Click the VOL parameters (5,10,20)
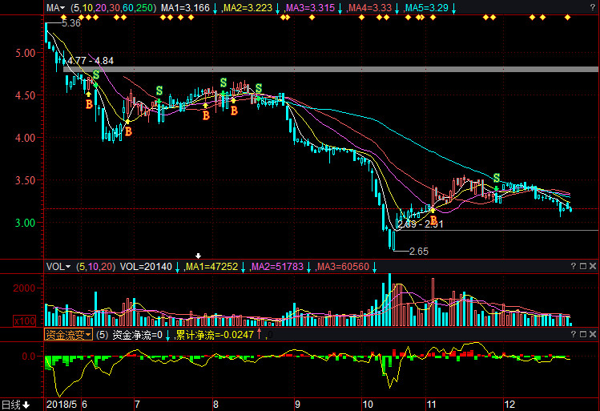600x411 pixels. [95, 266]
